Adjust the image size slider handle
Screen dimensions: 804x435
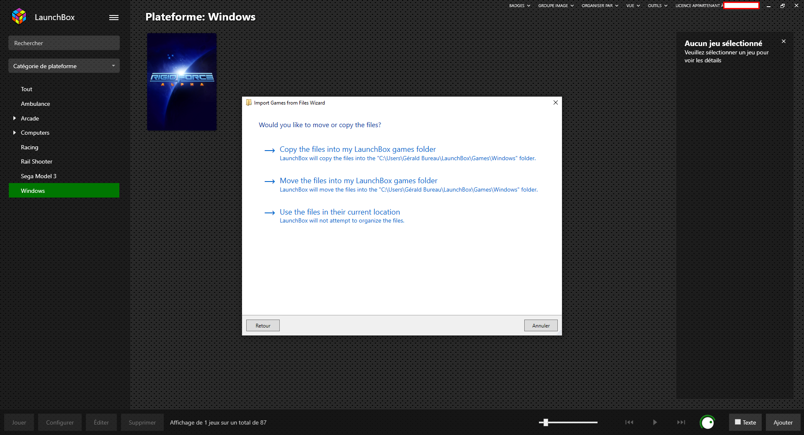pyautogui.click(x=546, y=422)
